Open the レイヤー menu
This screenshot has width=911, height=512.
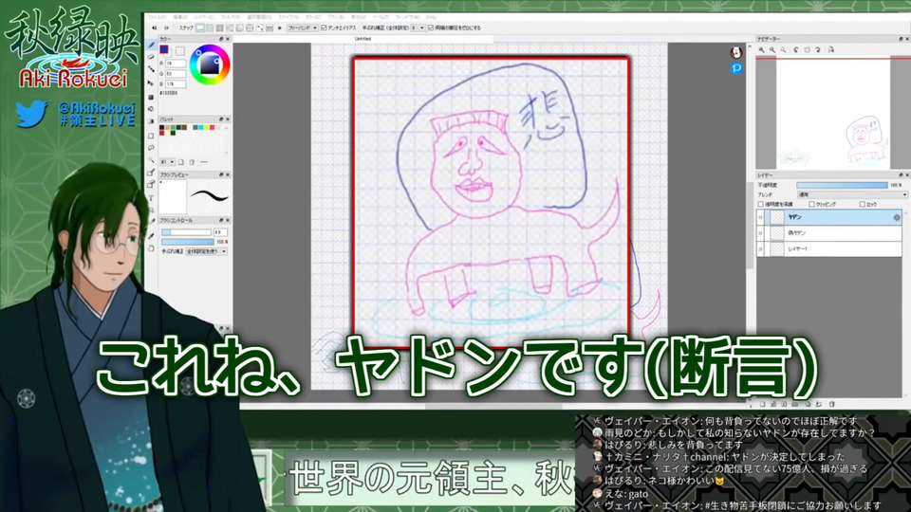(x=204, y=17)
